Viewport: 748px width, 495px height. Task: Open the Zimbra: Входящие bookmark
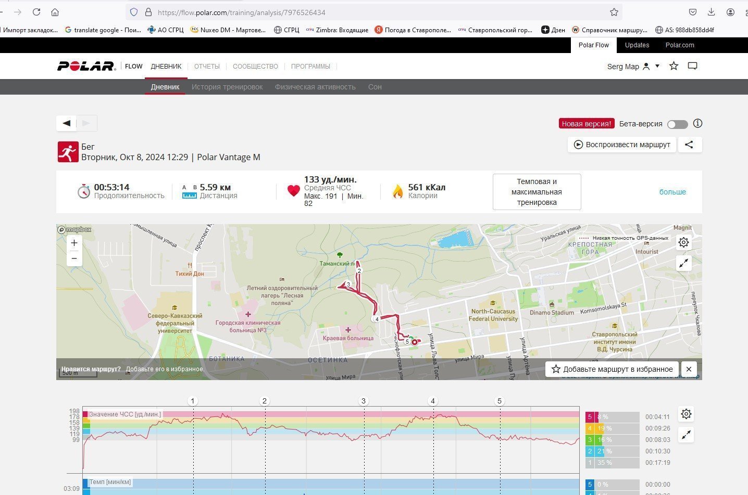[337, 30]
